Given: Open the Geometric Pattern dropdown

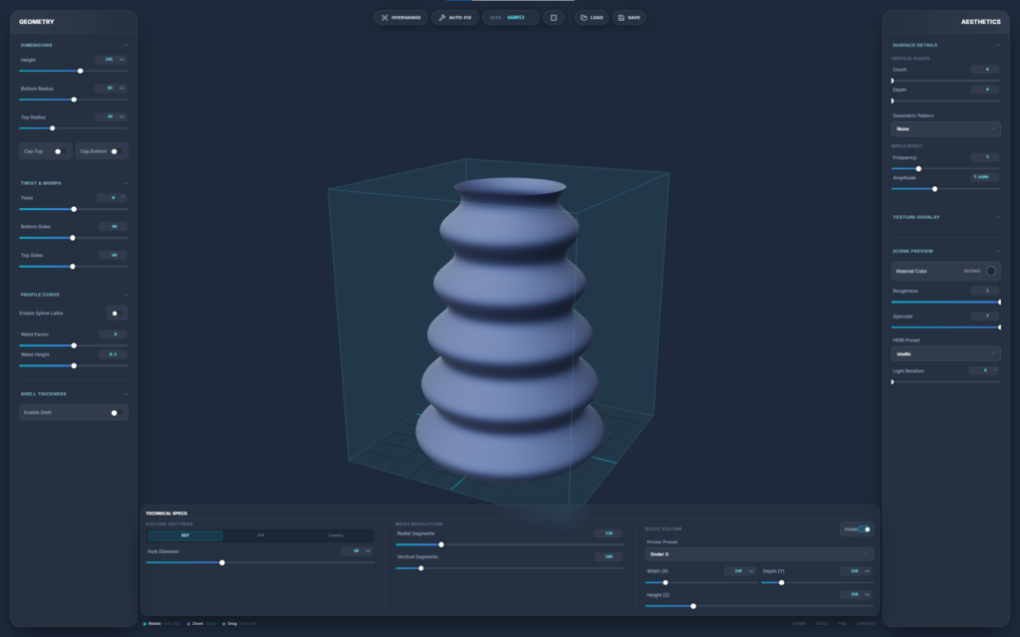Looking at the screenshot, I should click(945, 128).
